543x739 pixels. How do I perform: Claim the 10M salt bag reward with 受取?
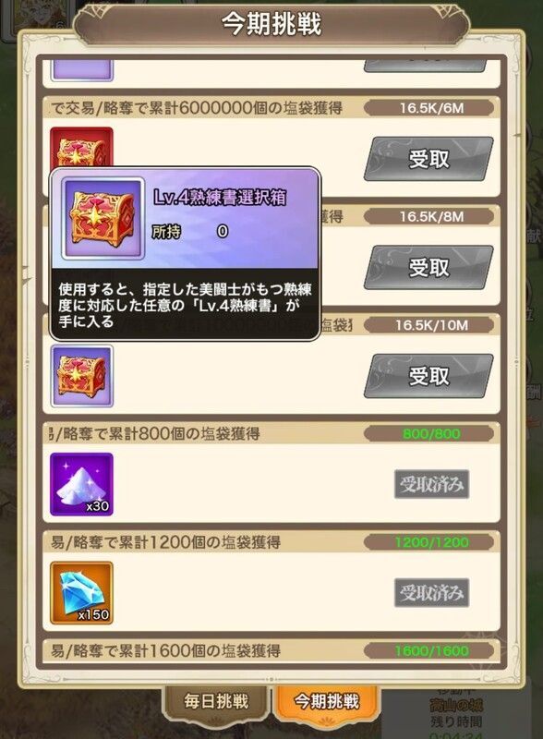click(428, 376)
